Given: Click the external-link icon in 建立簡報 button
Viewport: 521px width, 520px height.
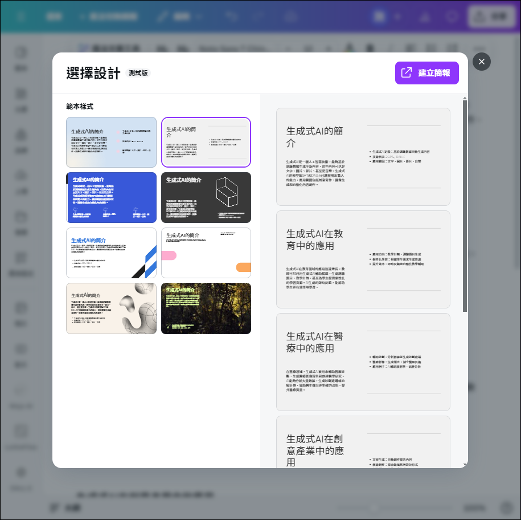Looking at the screenshot, I should [407, 72].
